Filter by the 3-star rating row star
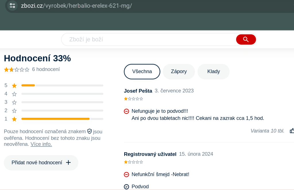This screenshot has width=294, height=190. click(14, 102)
